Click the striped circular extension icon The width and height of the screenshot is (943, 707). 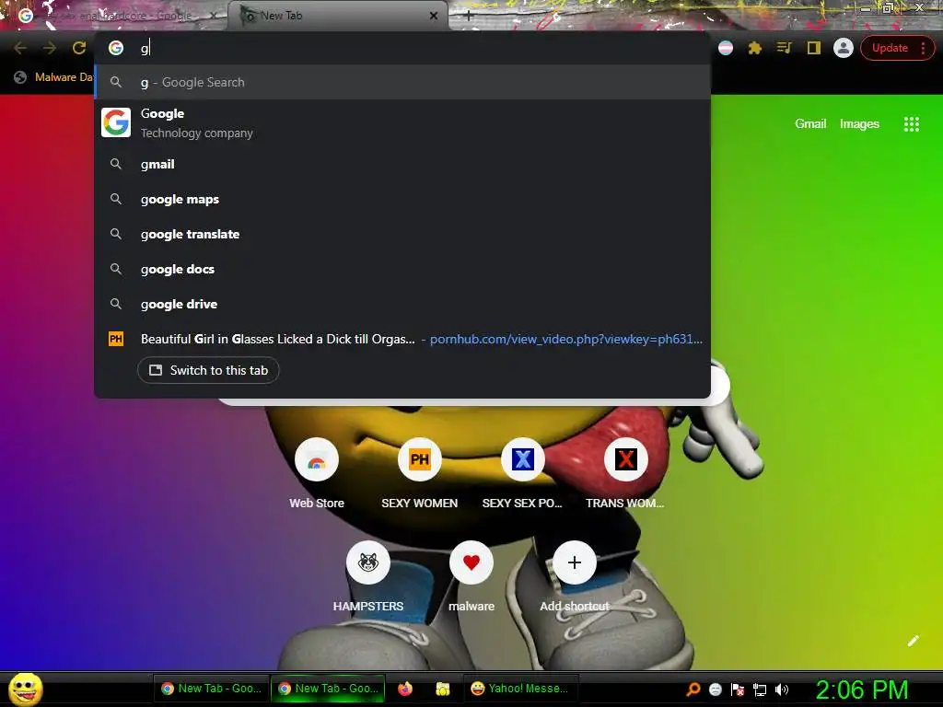pyautogui.click(x=726, y=48)
